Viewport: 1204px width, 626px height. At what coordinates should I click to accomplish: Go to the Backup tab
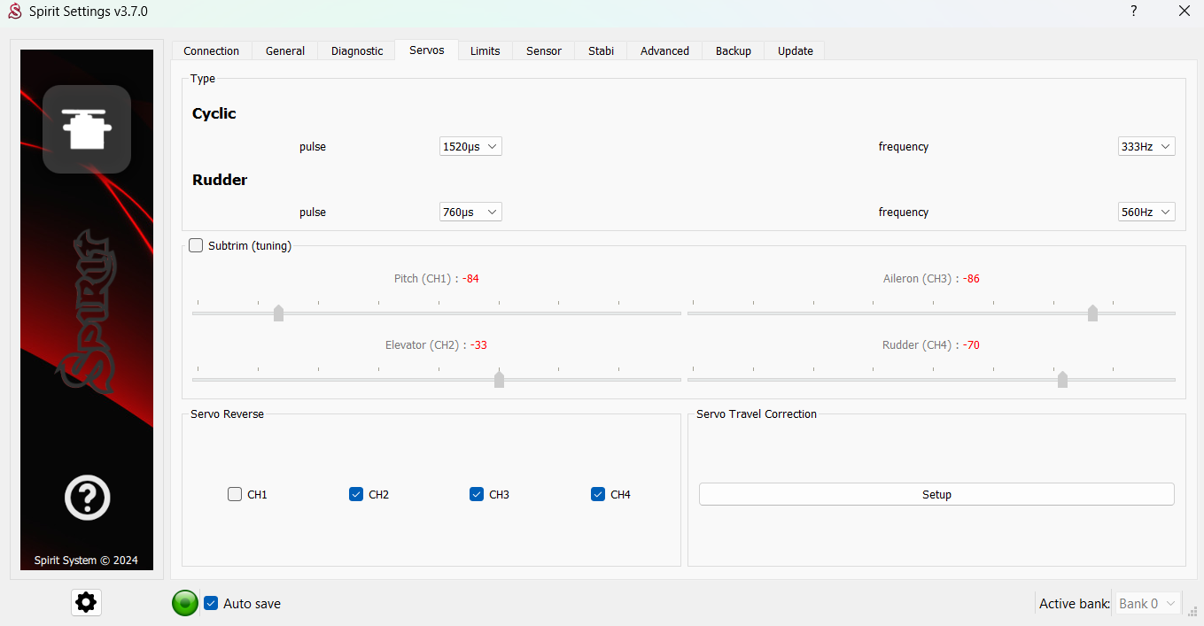(x=733, y=50)
